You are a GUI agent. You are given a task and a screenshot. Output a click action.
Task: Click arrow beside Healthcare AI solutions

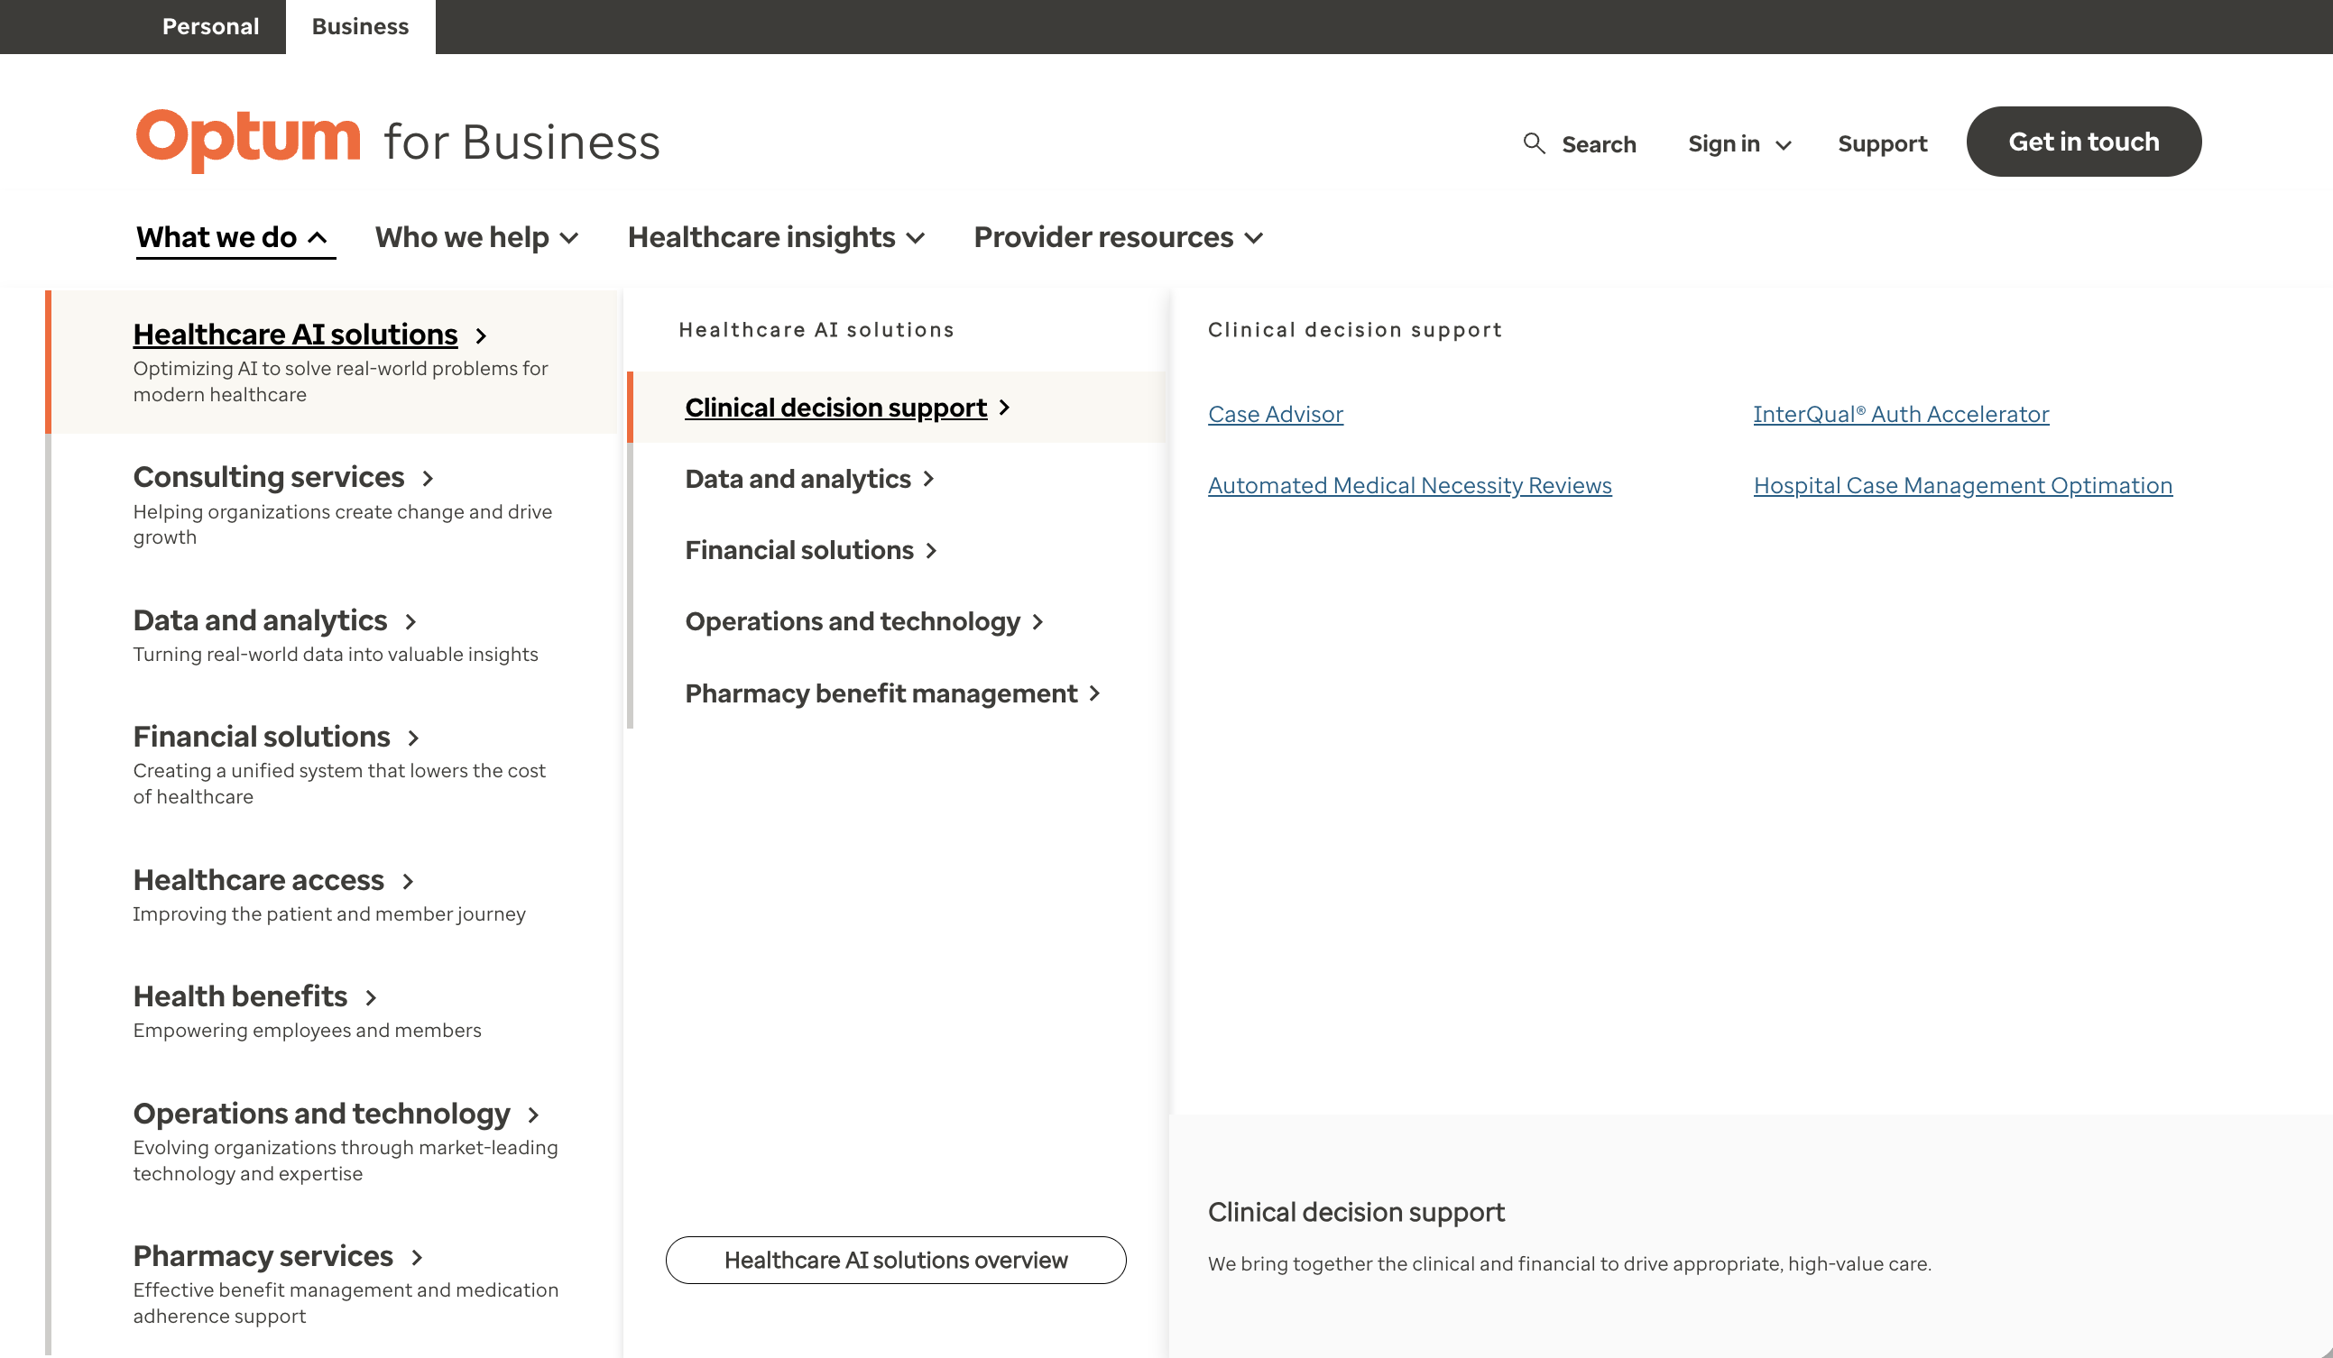point(481,335)
